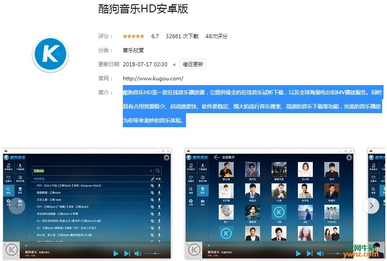Viewport: 387px width, 261px height.
Task: Select the PSY - 江南Style (广场舞) result row
Action: pos(97,207)
